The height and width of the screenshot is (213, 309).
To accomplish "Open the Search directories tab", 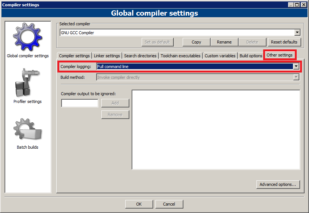I will 140,56.
